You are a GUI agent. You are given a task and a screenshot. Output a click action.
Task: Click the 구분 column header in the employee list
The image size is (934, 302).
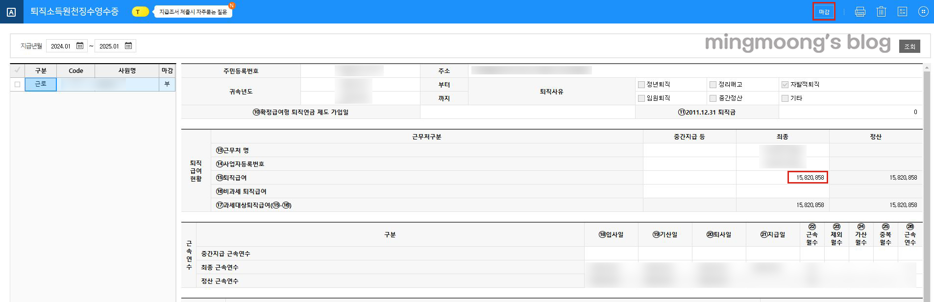[x=41, y=70]
